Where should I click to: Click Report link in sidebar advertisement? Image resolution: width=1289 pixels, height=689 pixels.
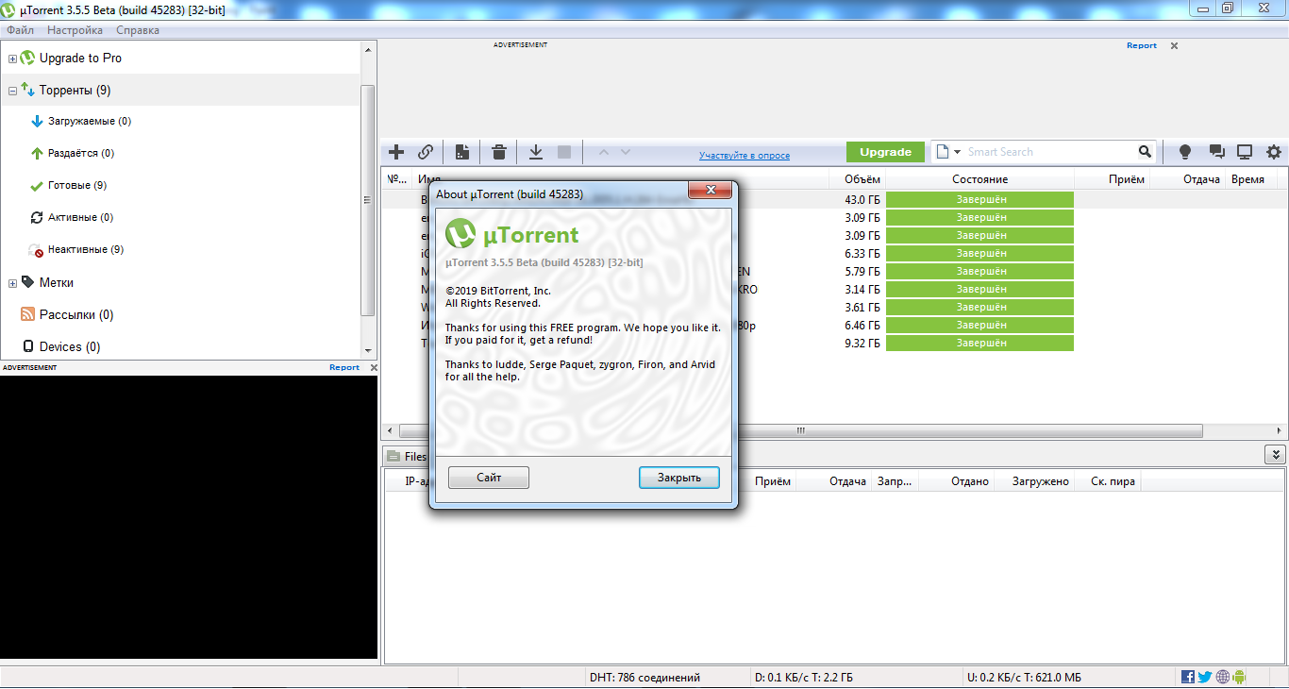(x=344, y=367)
